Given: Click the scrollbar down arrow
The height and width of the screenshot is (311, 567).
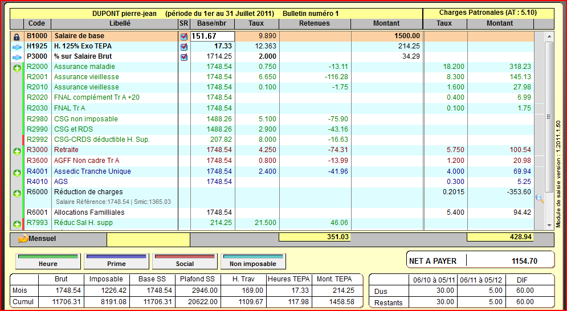Looking at the screenshot, I should [x=549, y=226].
